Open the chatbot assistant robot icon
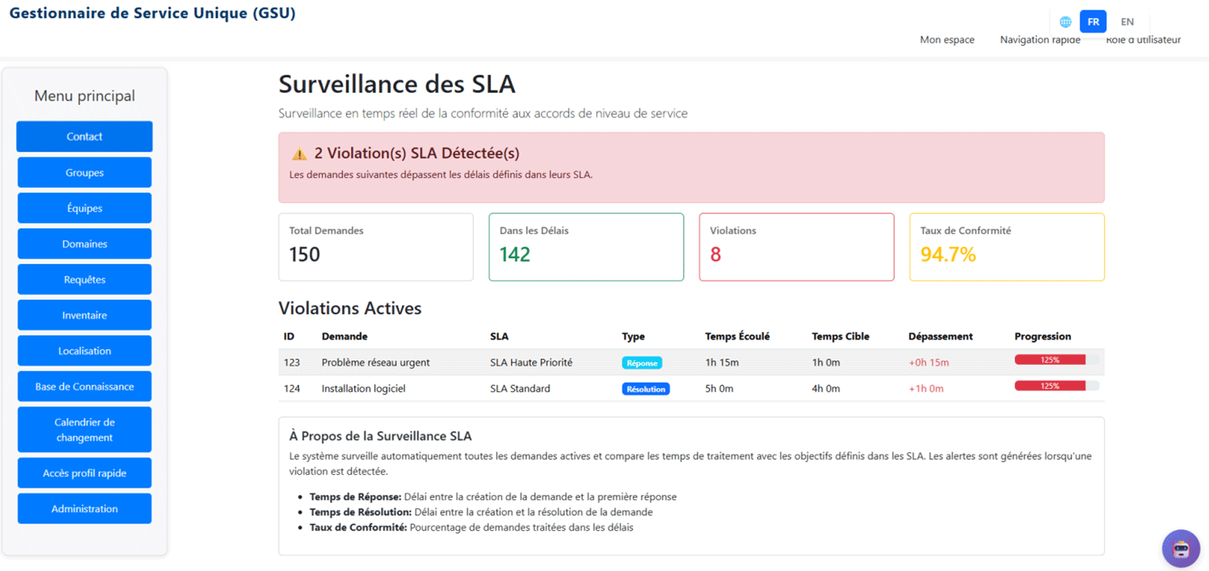Viewport: 1209px width, 571px height. (x=1181, y=548)
